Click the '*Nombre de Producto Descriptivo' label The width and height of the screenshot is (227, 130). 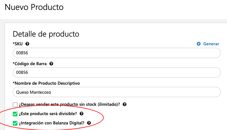(x=46, y=83)
